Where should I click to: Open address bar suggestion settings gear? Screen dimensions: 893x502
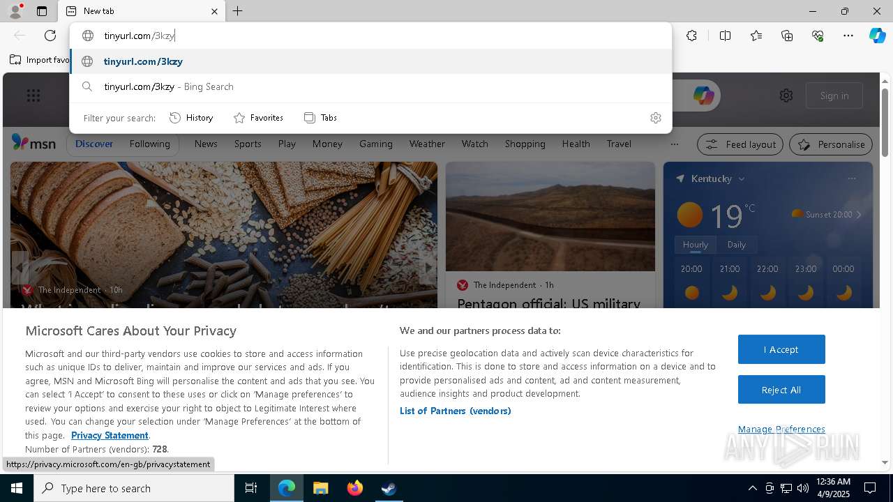655,118
